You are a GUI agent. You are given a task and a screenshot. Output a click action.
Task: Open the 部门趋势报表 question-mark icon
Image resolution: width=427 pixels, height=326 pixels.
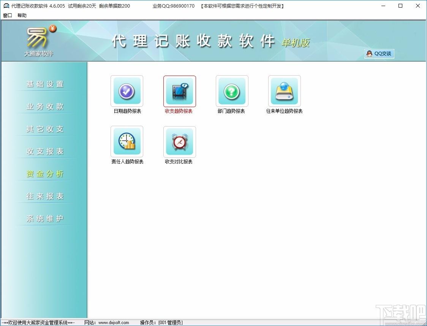pyautogui.click(x=232, y=91)
